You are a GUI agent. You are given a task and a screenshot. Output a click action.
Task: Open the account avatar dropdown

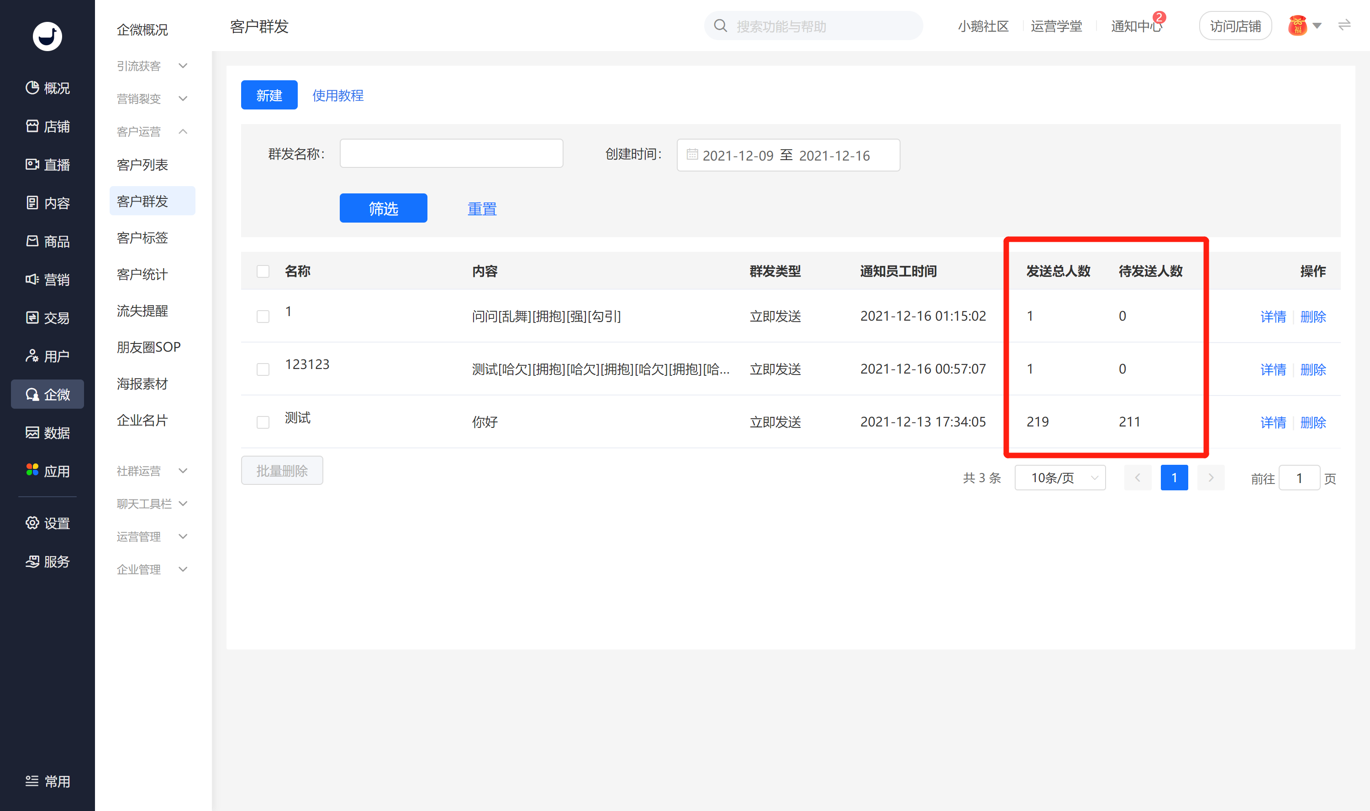(x=1305, y=26)
